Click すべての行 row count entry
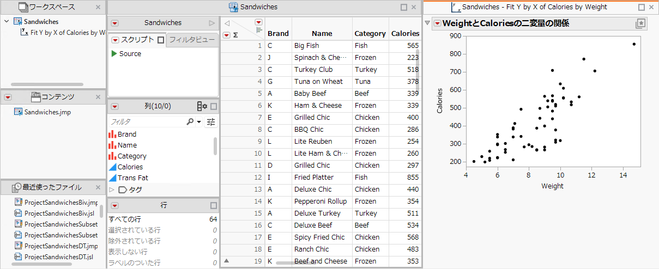The width and height of the screenshot is (659, 269). tap(163, 219)
